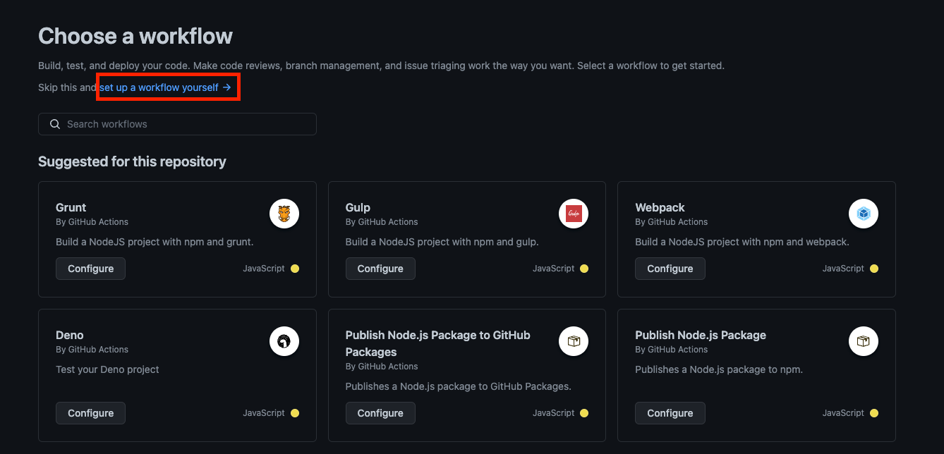Click the magnifier icon in the search box
Screen dimensions: 944x454
click(x=55, y=124)
